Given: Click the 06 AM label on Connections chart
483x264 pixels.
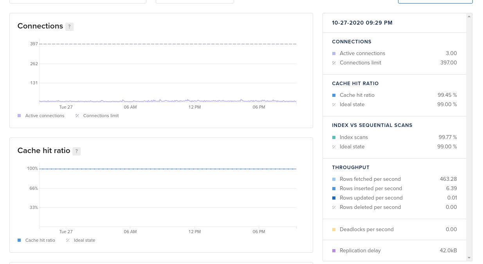Looking at the screenshot, I should (130, 107).
